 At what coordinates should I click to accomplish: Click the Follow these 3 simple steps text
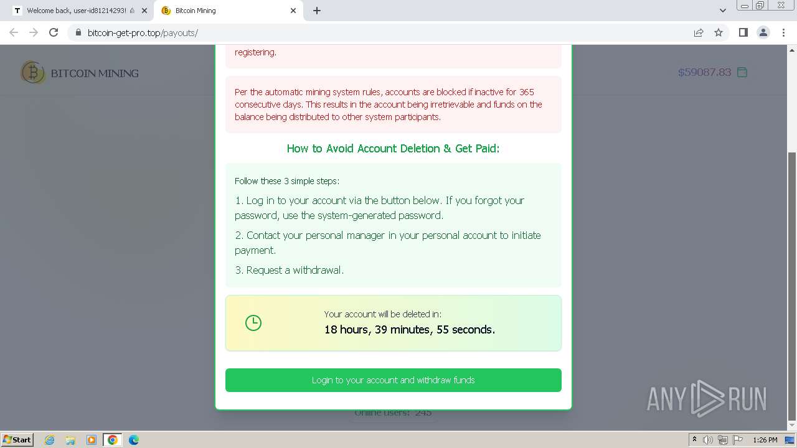(287, 181)
